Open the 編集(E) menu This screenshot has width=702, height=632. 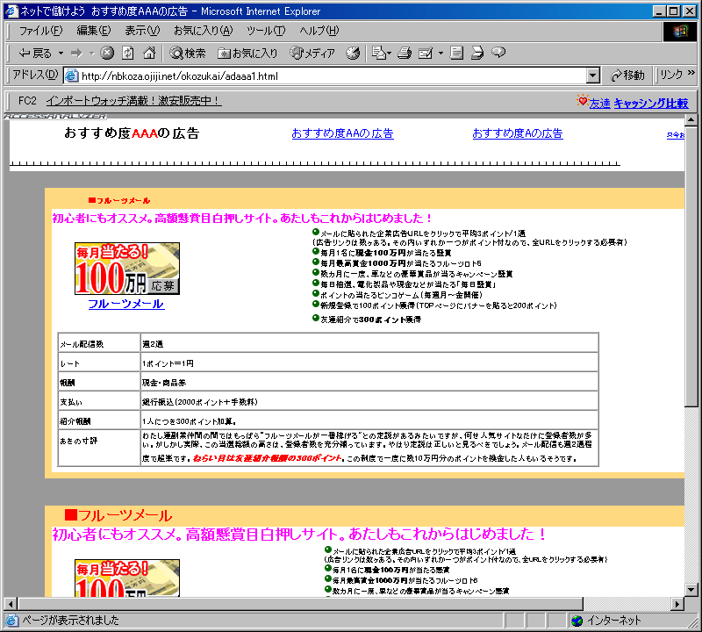[94, 31]
